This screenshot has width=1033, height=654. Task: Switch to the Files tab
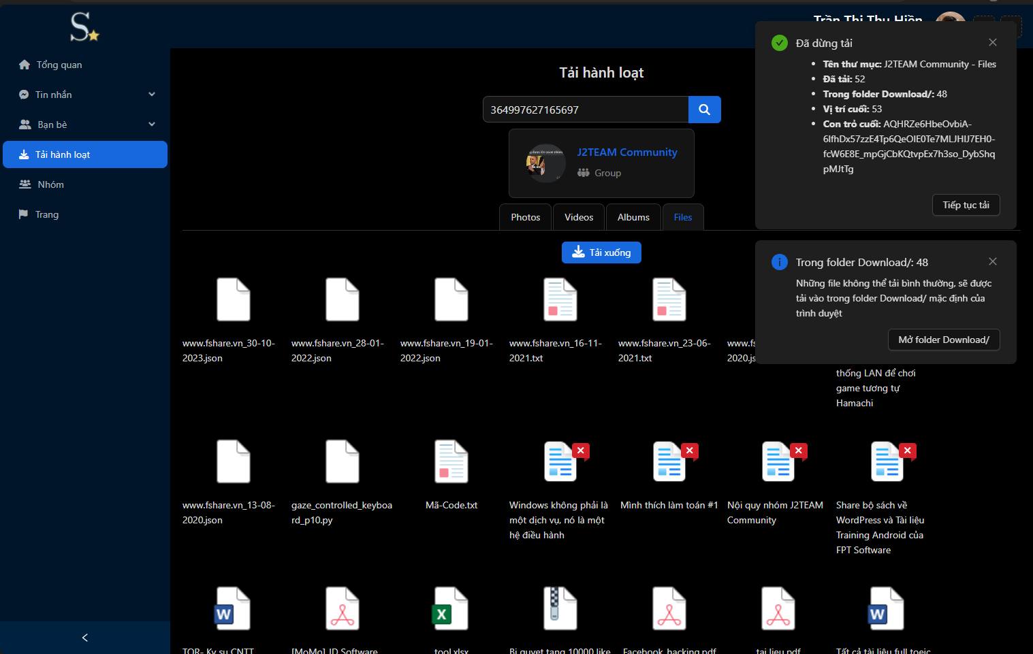pyautogui.click(x=683, y=217)
